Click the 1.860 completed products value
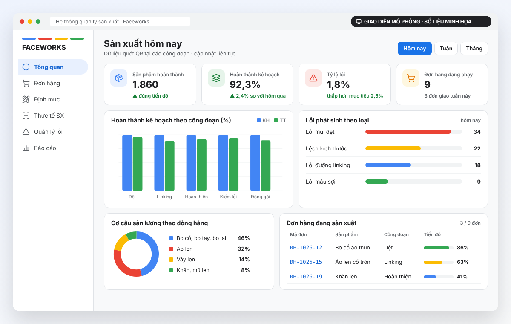Screen dimensions: 511x324 click(x=145, y=84)
